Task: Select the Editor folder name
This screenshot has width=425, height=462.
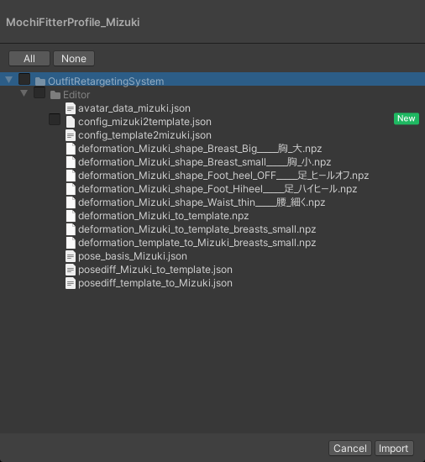Action: tap(76, 95)
